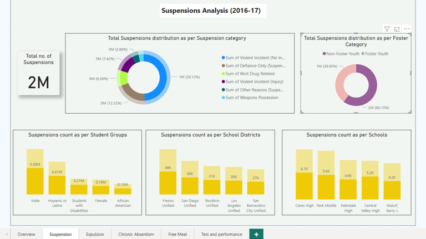
Task: Click the Total no. of Suspensions card
Action: point(39,73)
